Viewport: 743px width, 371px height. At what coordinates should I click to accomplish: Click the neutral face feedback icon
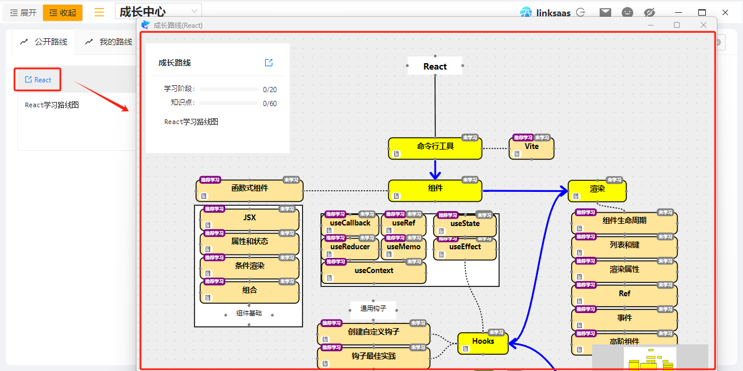(627, 12)
